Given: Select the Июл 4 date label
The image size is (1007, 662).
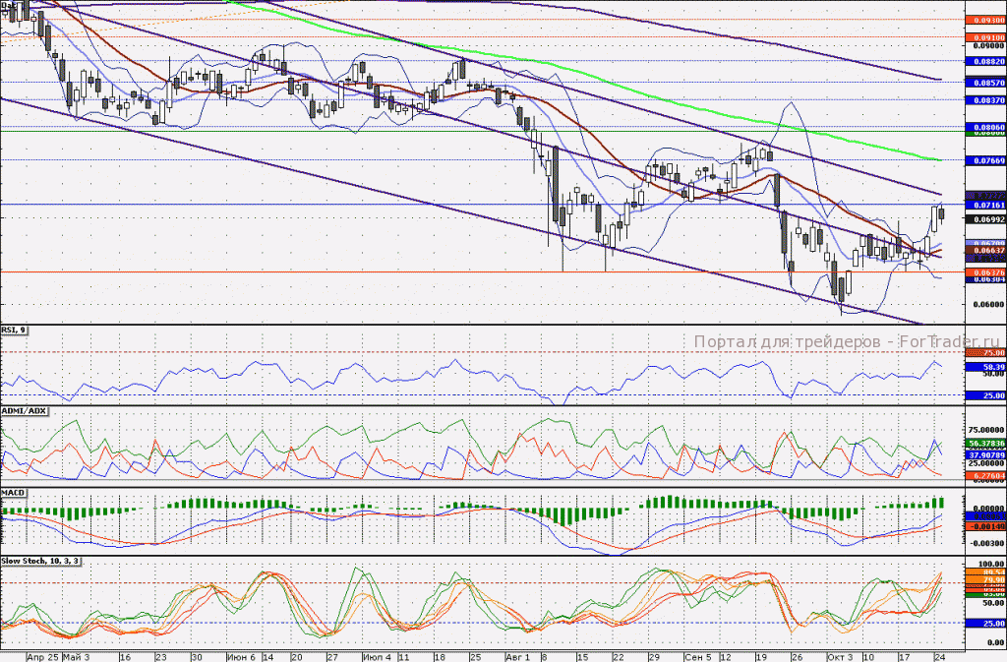Looking at the screenshot, I should [377, 657].
